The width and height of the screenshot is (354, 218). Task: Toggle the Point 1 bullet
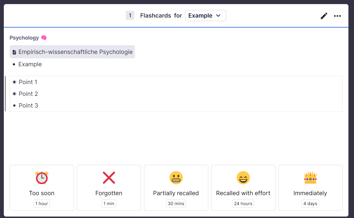coord(14,82)
